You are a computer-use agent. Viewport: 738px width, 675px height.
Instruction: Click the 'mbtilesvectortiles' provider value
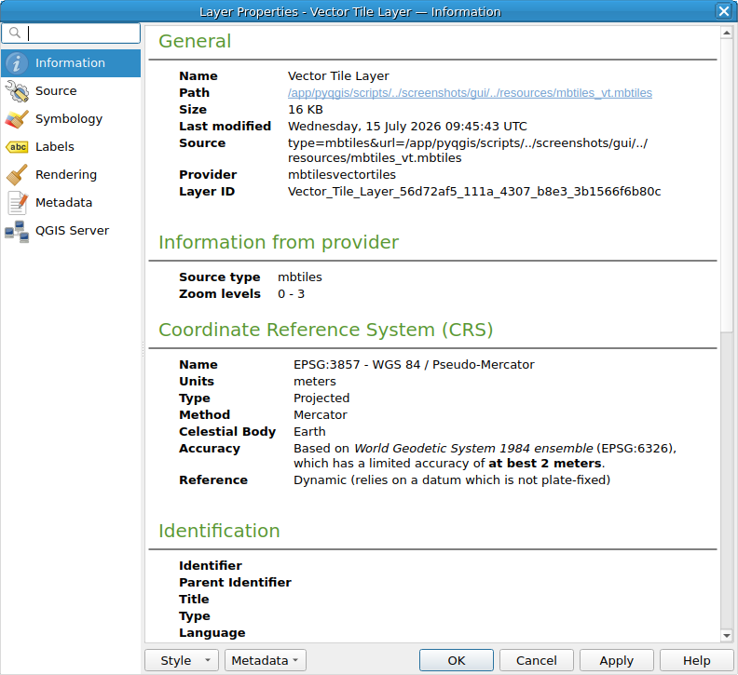[x=342, y=174]
